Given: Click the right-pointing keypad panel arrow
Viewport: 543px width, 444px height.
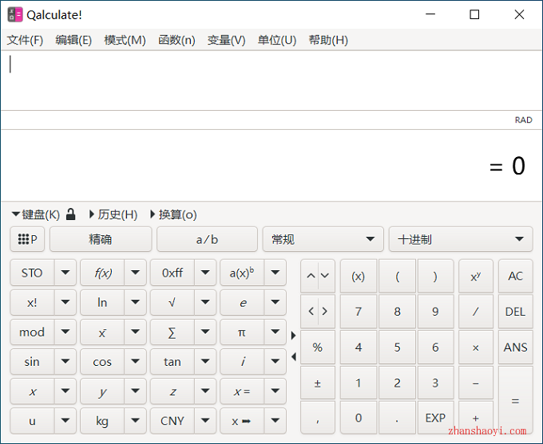Looking at the screenshot, I should click(x=294, y=336).
